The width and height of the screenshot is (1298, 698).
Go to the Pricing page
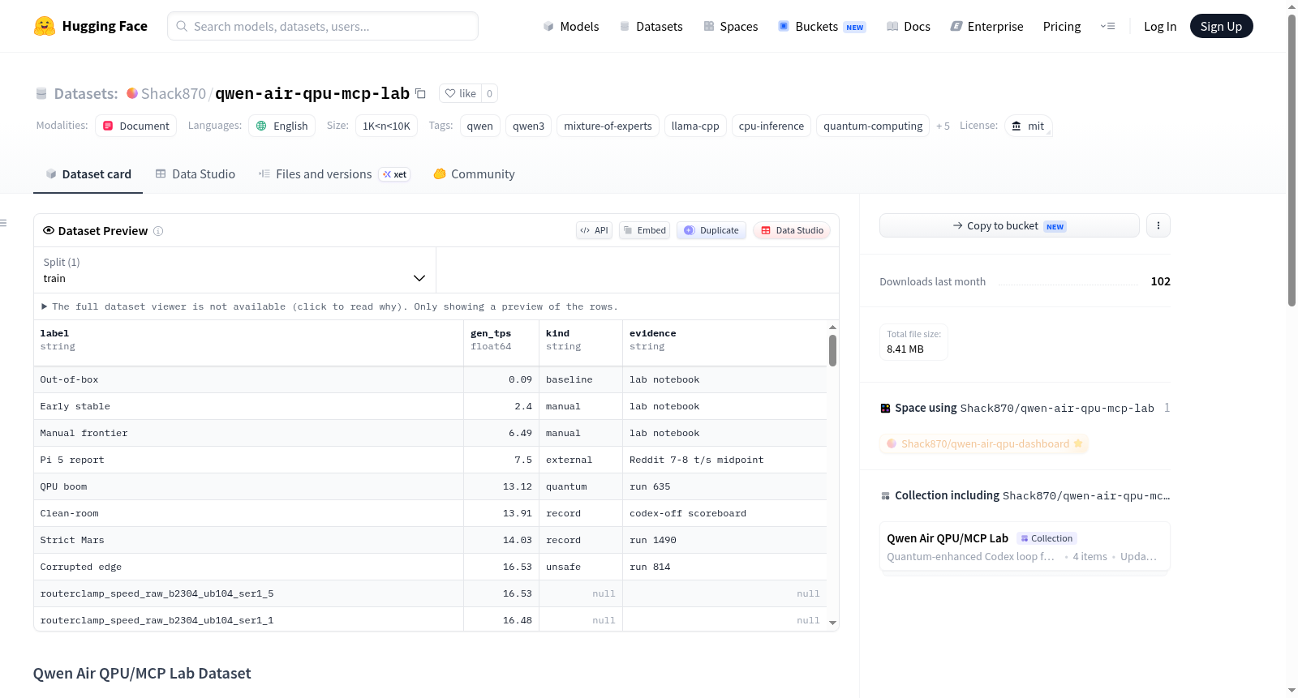click(1062, 27)
